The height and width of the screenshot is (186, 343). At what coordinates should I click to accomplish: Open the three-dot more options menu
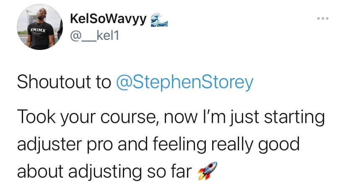(323, 19)
